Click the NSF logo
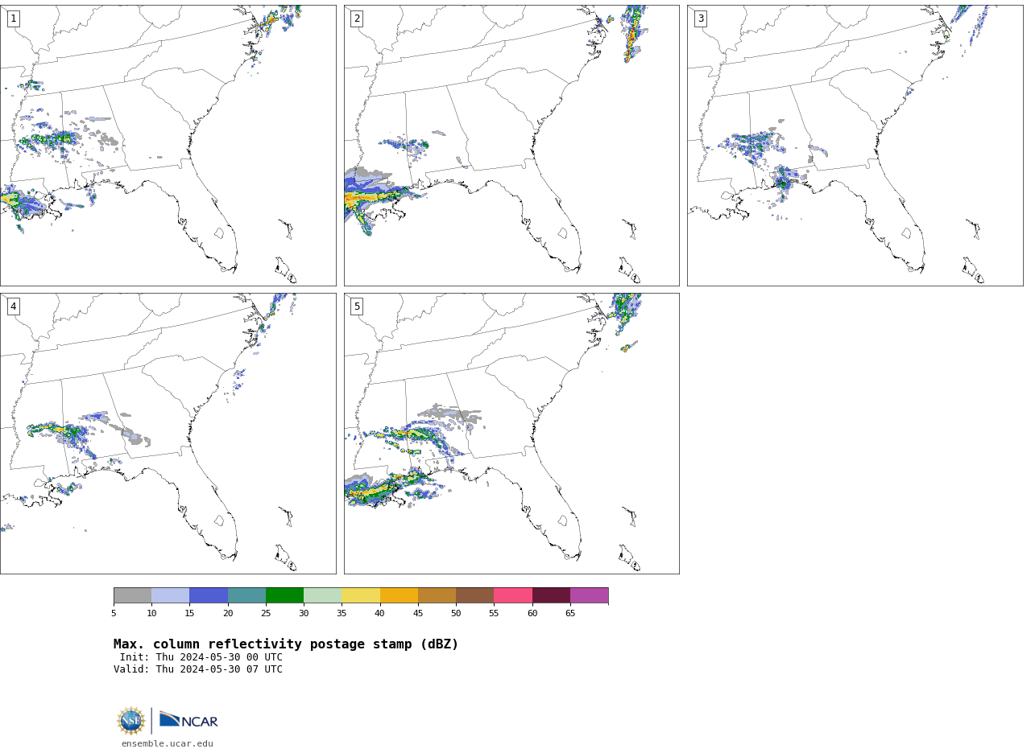Viewport: 1031px width, 753px height. (131, 721)
